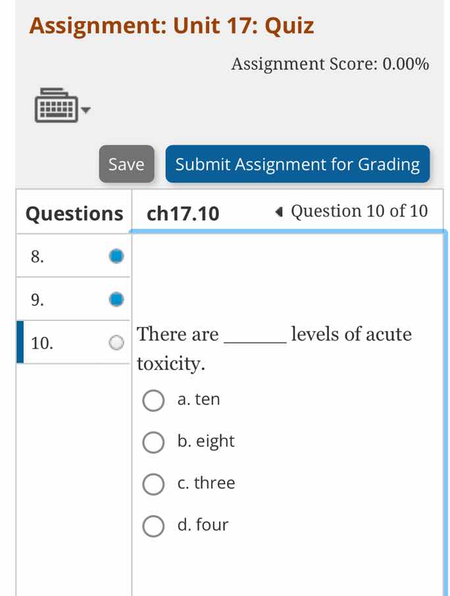Choose answer option c. three
The height and width of the screenshot is (596, 450).
pos(153,484)
